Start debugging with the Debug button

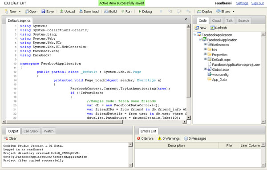pyautogui.click(x=145, y=12)
